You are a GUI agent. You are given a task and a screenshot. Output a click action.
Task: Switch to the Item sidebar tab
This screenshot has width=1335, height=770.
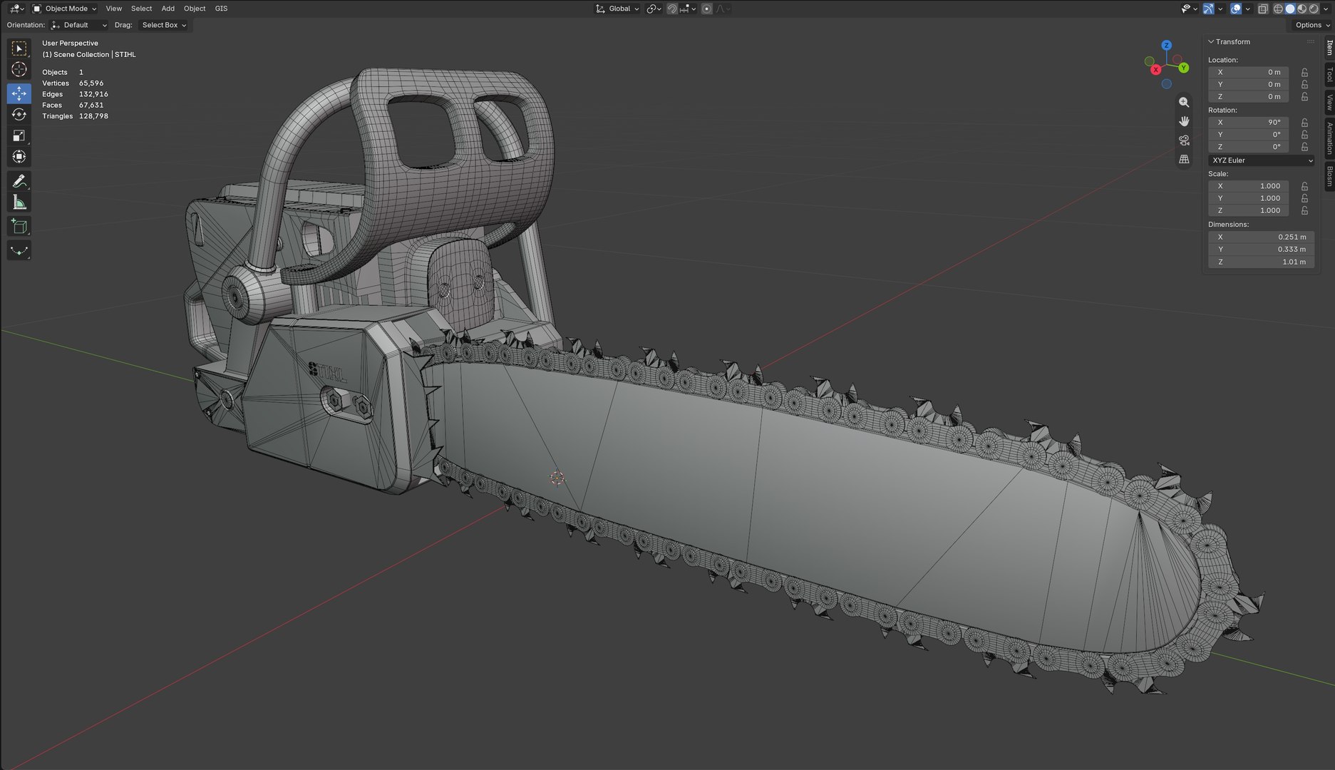click(x=1329, y=48)
